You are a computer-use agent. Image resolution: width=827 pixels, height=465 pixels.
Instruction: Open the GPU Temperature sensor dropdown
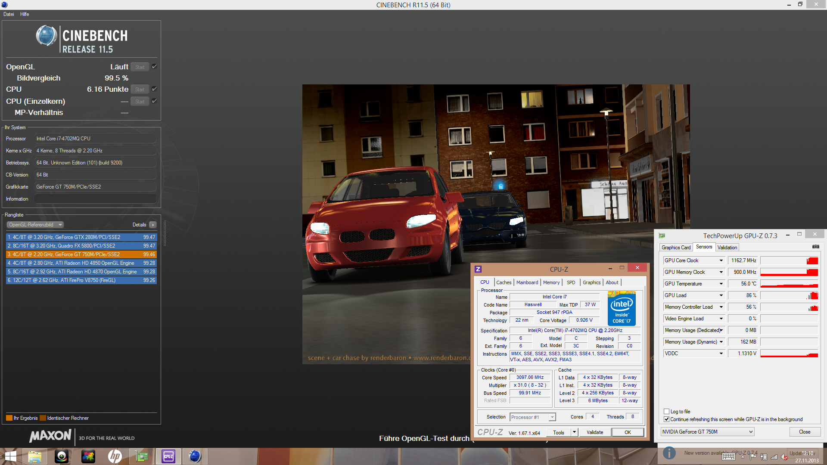click(x=721, y=284)
